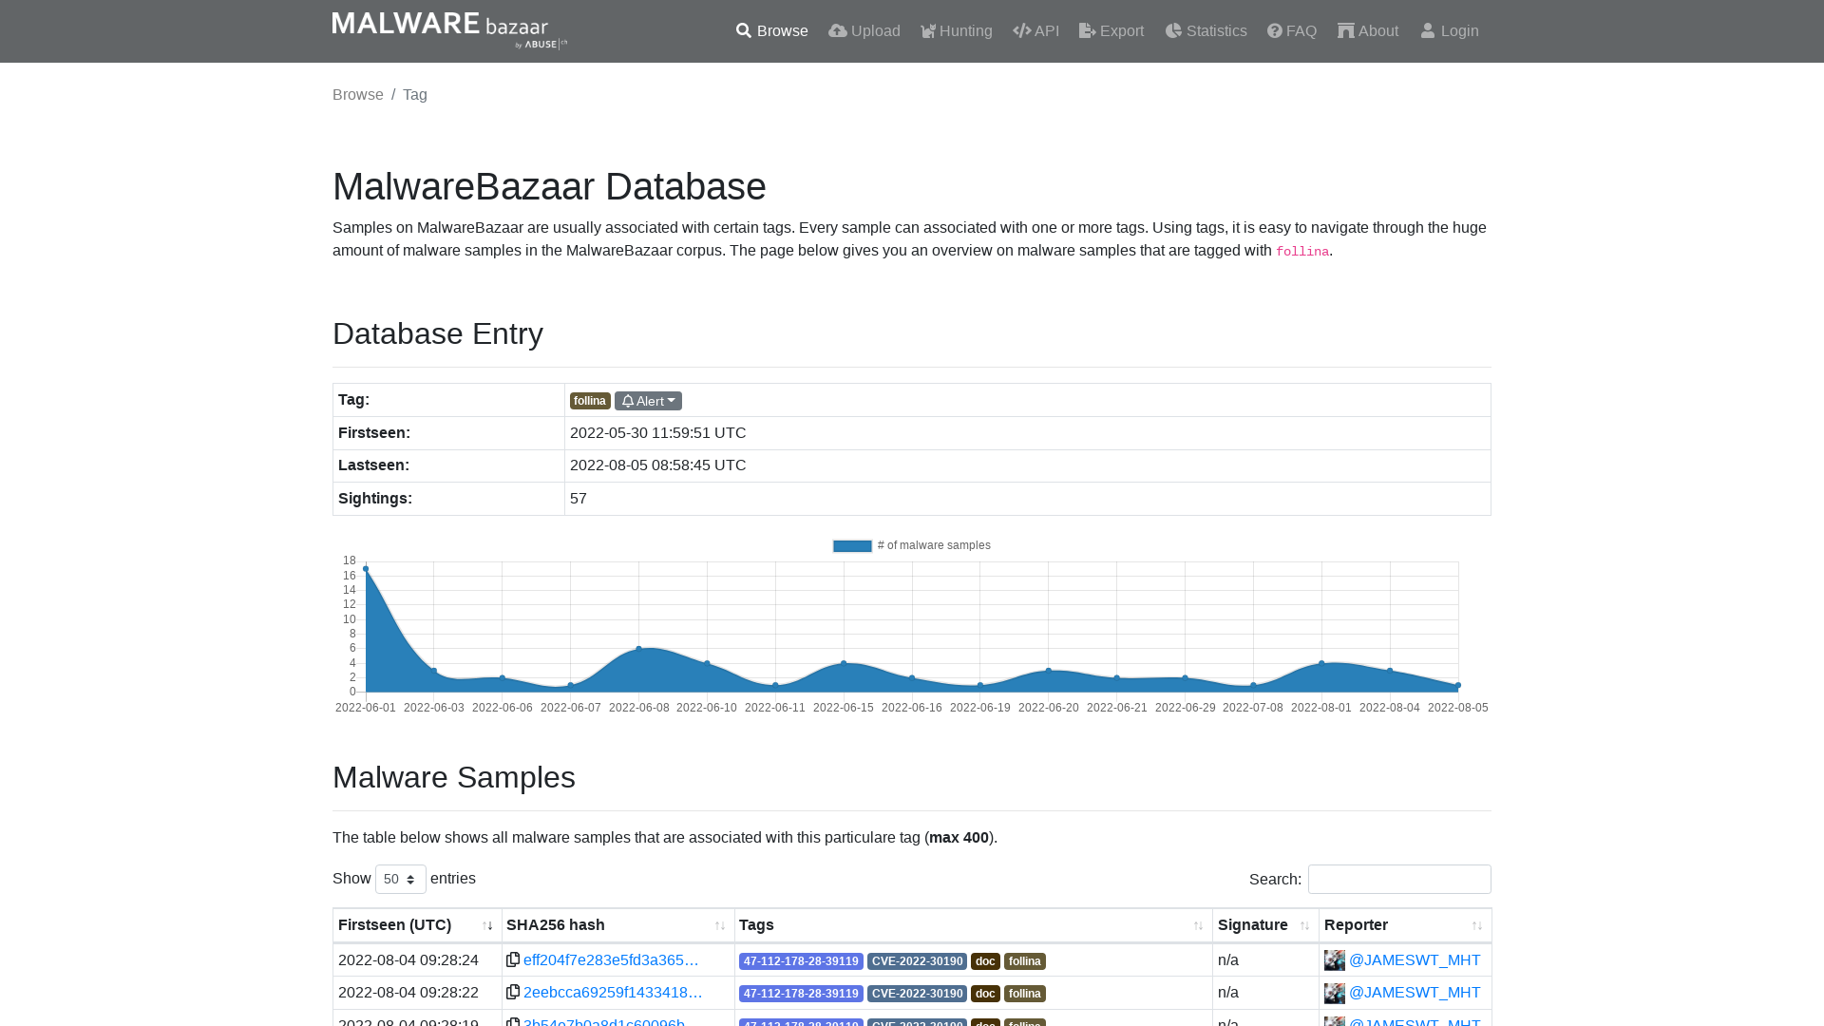Sort by Tags column
Screen dimensions: 1824x1026
point(973,925)
